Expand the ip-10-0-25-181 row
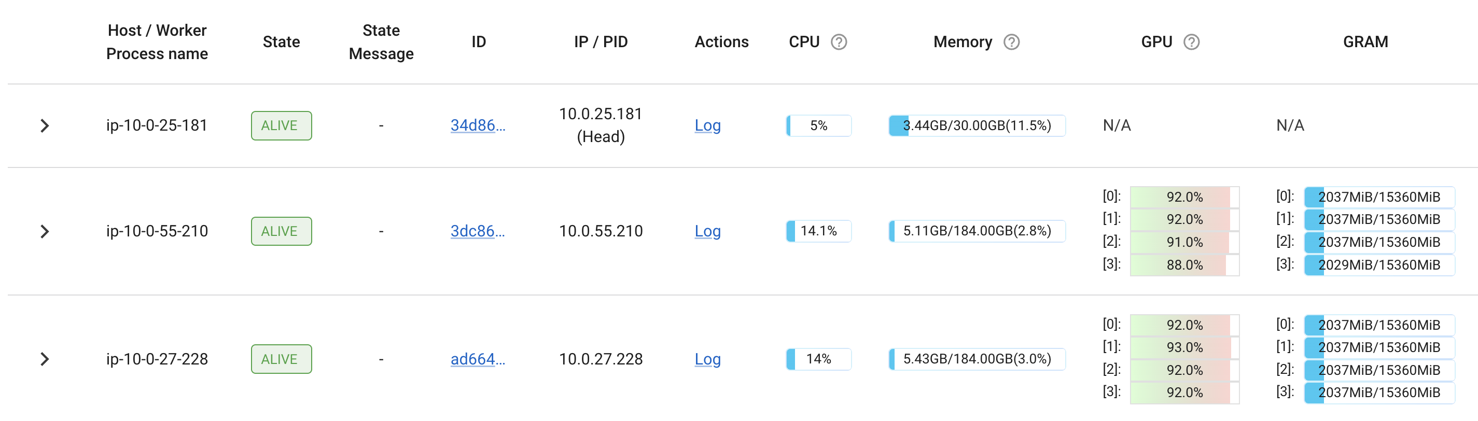1478x421 pixels. [45, 125]
